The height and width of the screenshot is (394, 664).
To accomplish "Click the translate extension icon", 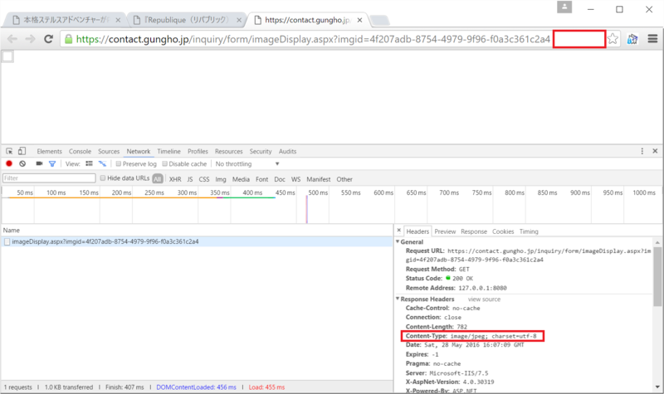I will (632, 39).
